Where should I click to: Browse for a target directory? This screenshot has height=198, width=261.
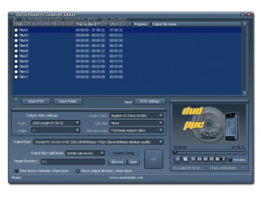pyautogui.click(x=117, y=162)
